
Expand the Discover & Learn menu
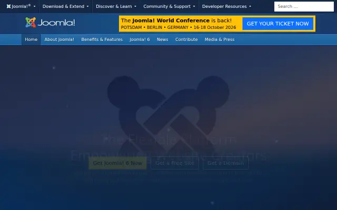tap(116, 6)
